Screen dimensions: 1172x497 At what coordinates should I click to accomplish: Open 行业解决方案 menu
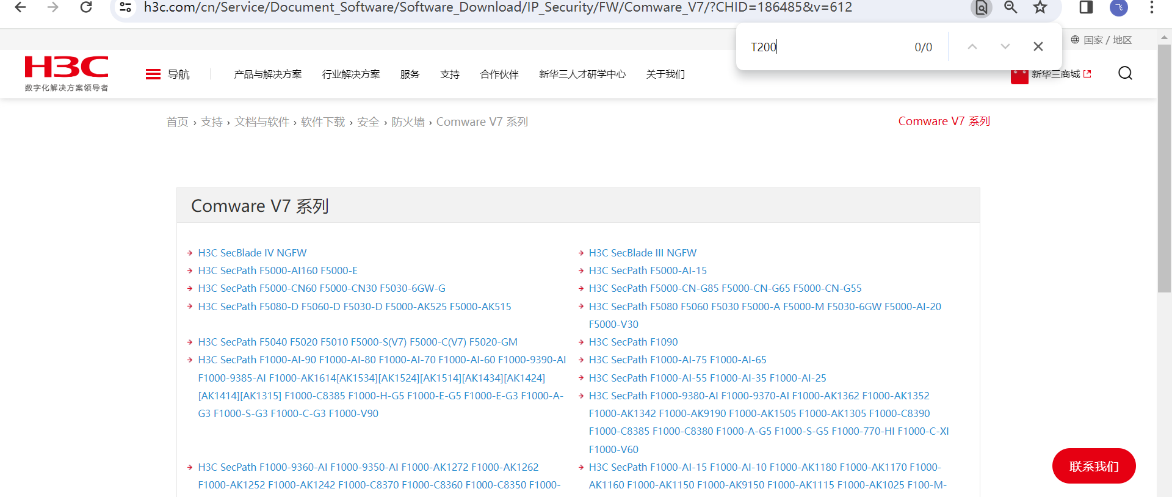pos(351,74)
